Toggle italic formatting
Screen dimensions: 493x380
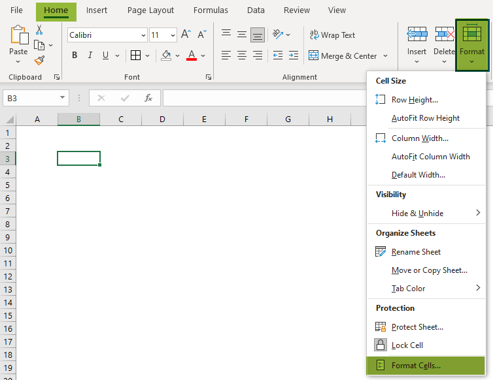tap(90, 55)
